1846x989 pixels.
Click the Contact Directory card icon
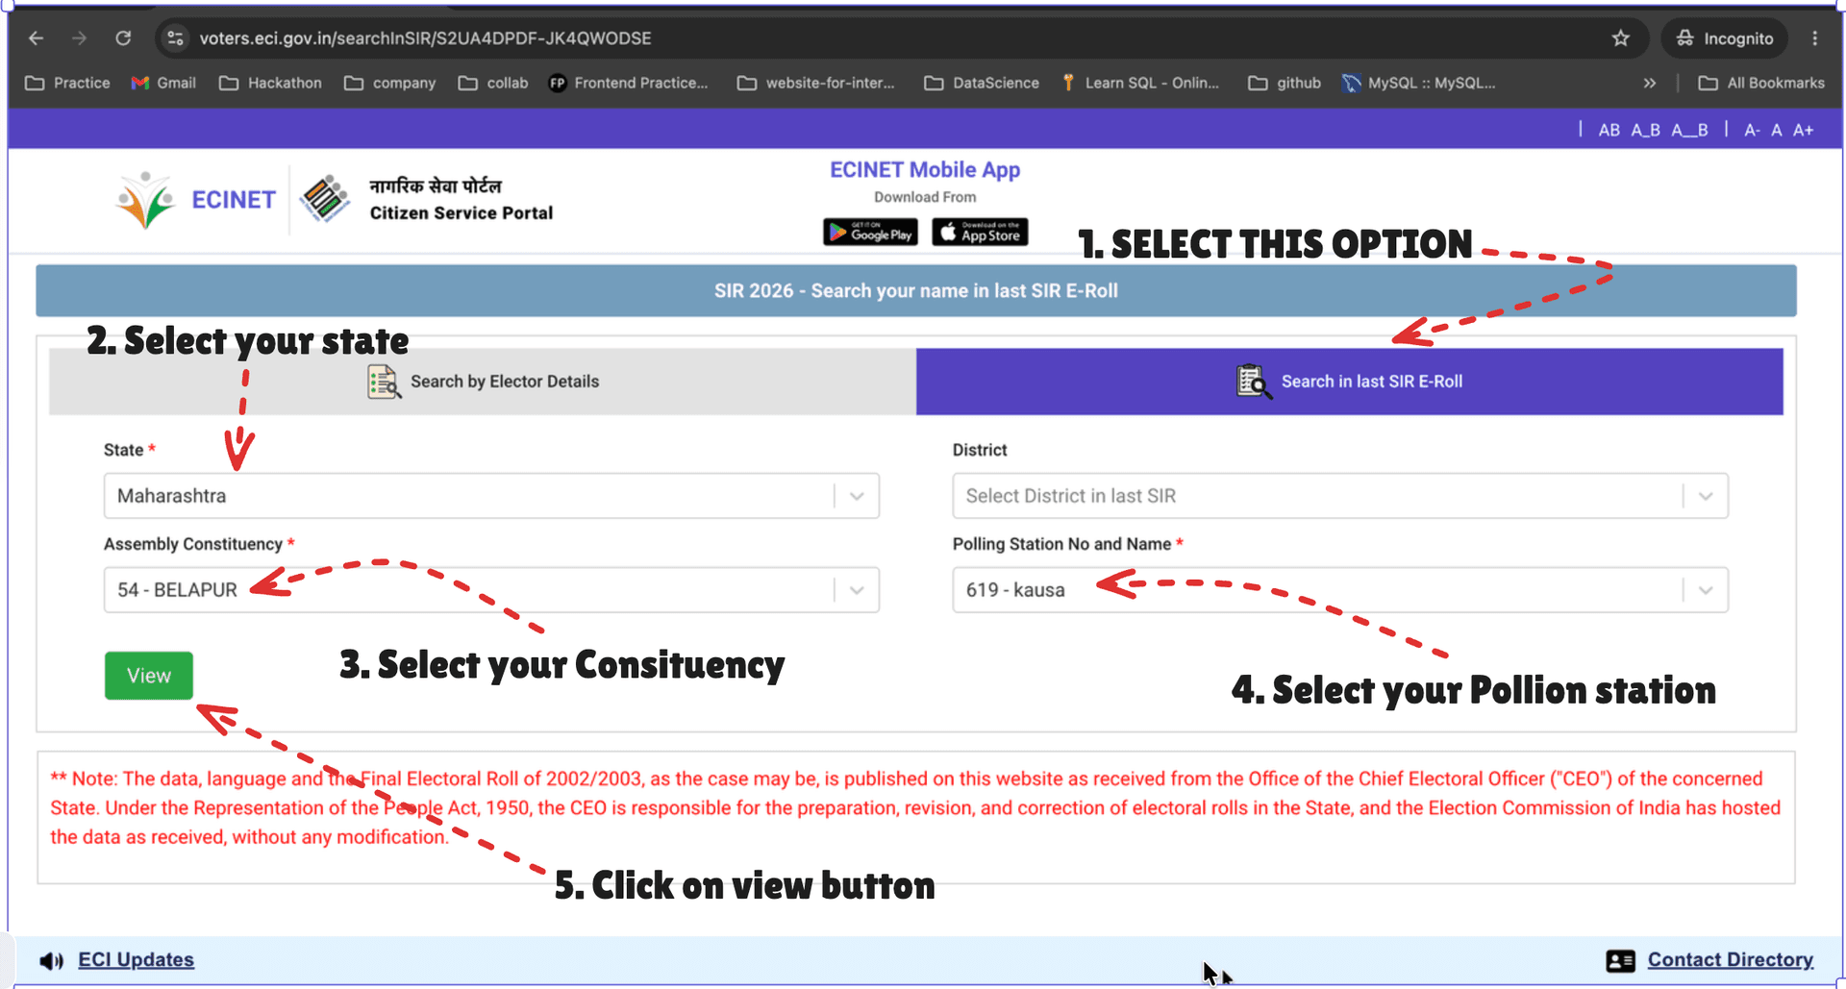click(x=1620, y=961)
